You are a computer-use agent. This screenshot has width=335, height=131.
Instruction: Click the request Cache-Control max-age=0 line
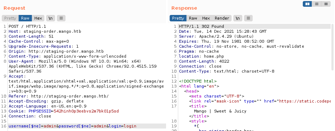coord(39,41)
